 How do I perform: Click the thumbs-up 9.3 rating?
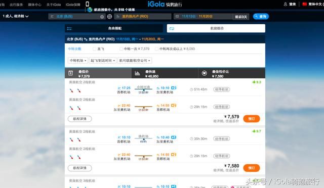[257, 82]
